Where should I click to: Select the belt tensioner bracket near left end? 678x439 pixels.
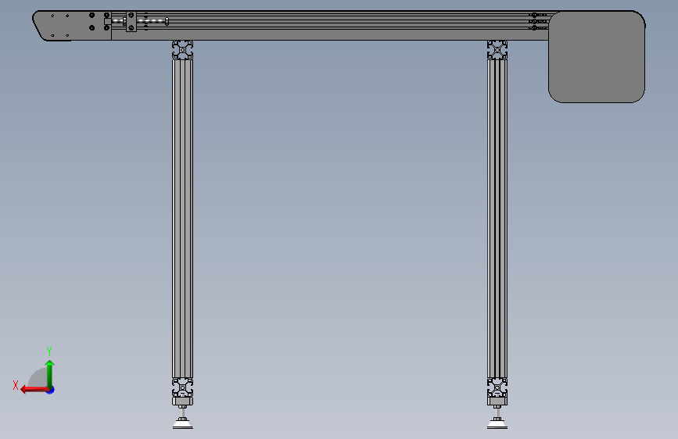[131, 22]
